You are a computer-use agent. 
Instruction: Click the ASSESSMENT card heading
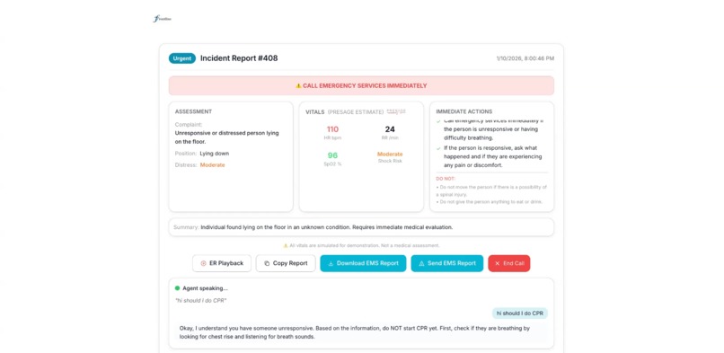pyautogui.click(x=193, y=111)
